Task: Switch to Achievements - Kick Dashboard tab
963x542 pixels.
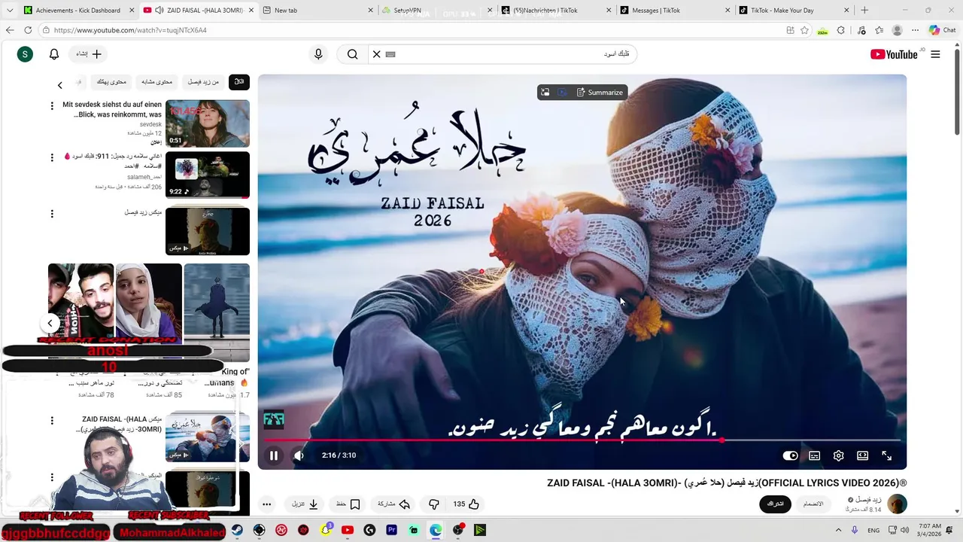Action: [x=77, y=11]
